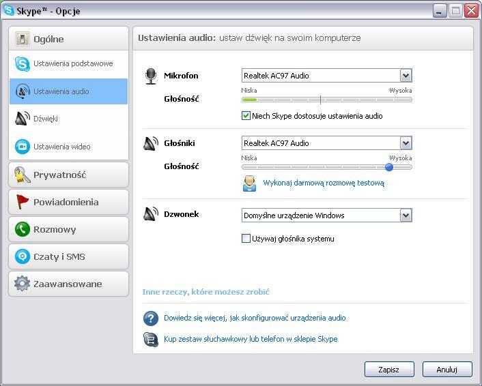This screenshot has height=386, width=482.
Task: Click the speakers Głośność slider blue knob
Action: pos(389,167)
